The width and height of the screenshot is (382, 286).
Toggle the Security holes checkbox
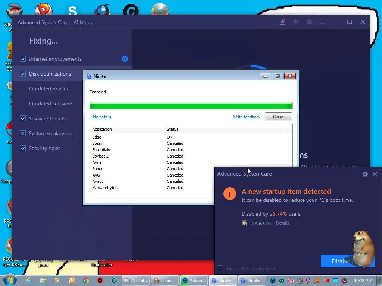(x=23, y=148)
